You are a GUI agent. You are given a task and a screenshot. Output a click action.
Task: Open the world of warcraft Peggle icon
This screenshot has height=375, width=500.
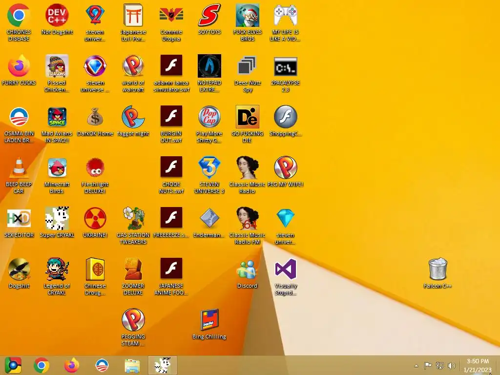click(x=133, y=66)
